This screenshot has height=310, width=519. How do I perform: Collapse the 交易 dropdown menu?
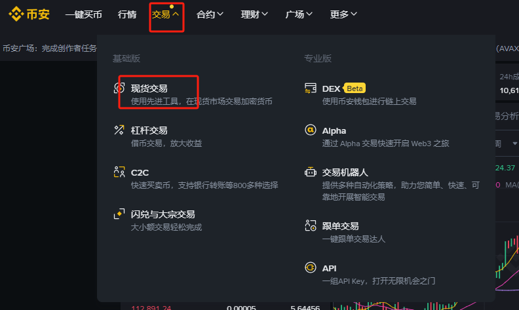pyautogui.click(x=166, y=14)
